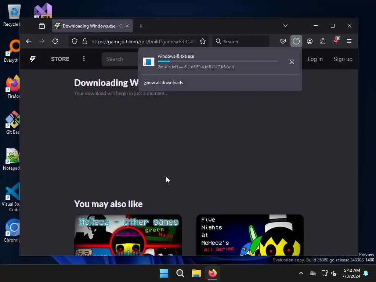Open Five Nights at McHecz's thumbnail
This screenshot has width=376, height=282.
point(250,235)
